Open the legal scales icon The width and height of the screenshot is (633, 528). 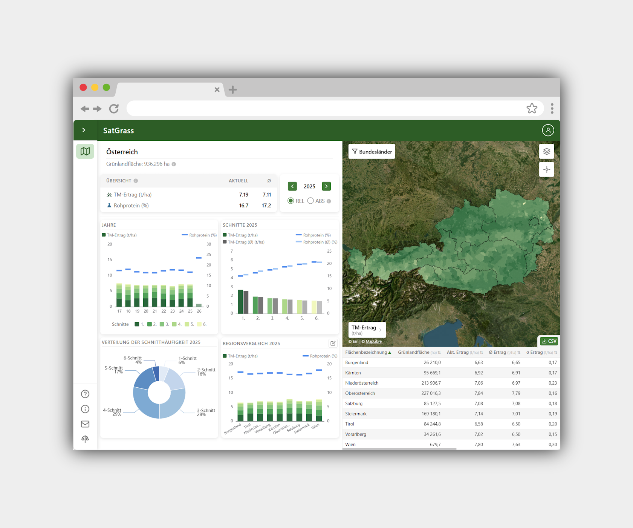pos(85,439)
